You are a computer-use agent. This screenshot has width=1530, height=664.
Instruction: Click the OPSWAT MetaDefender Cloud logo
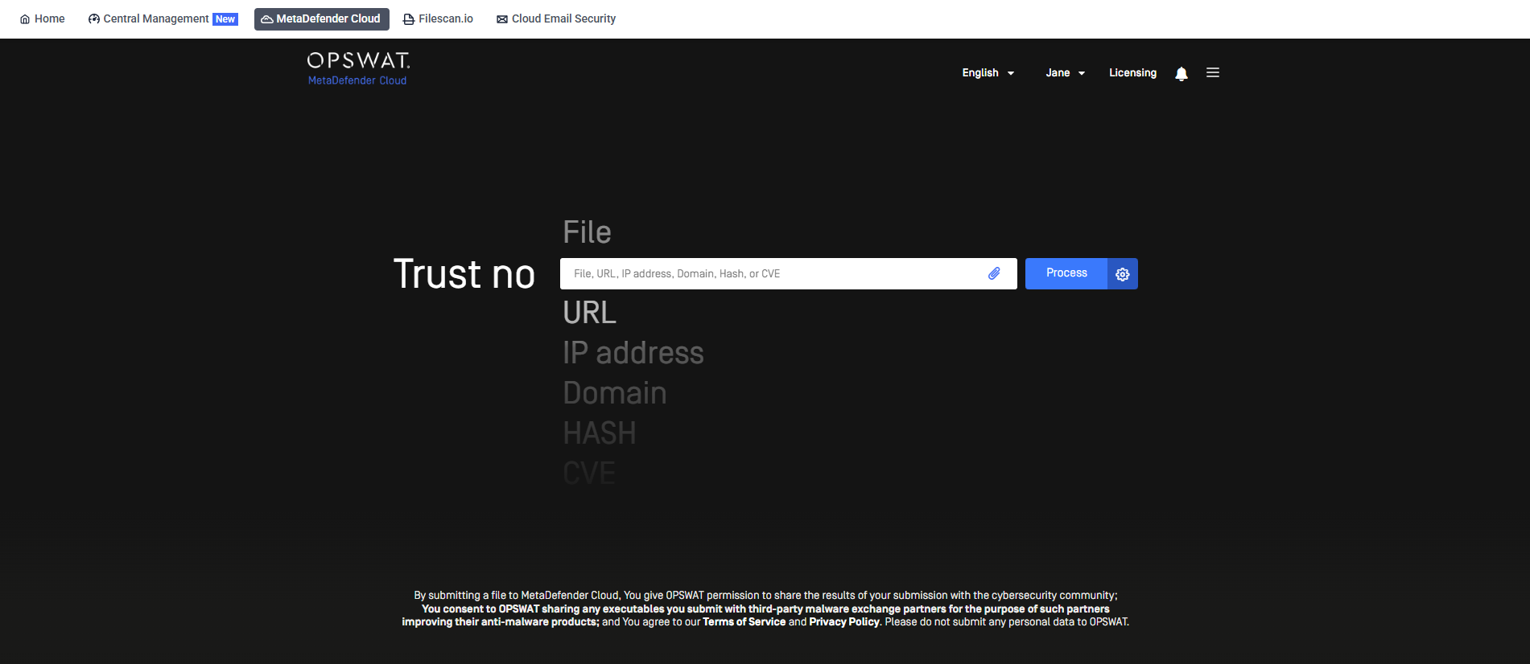point(358,68)
